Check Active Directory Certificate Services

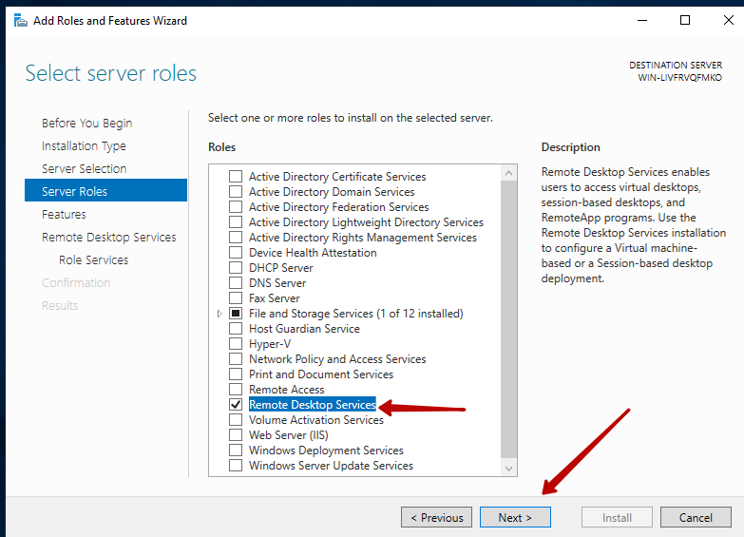tap(236, 177)
